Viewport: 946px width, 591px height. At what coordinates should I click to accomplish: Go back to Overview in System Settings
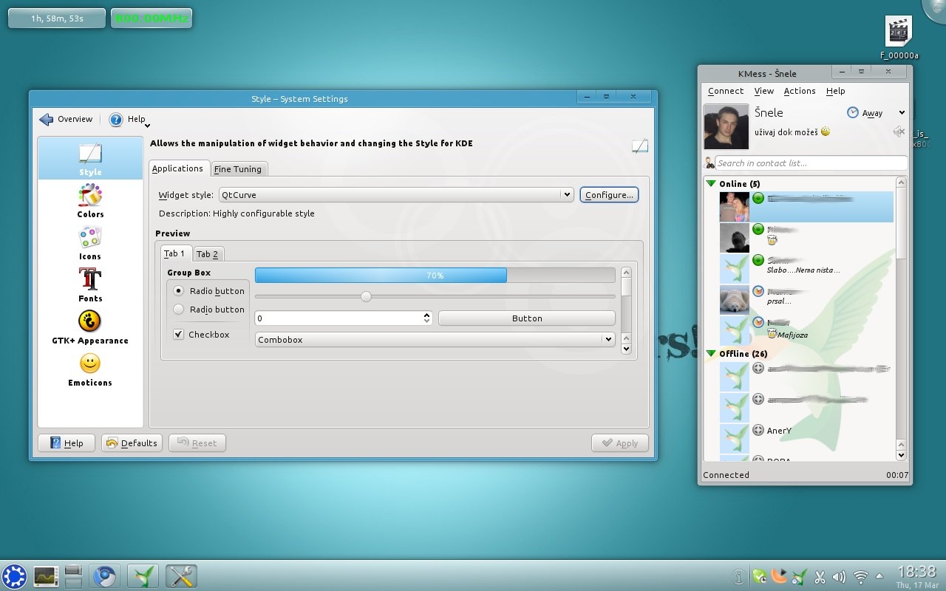pos(67,120)
